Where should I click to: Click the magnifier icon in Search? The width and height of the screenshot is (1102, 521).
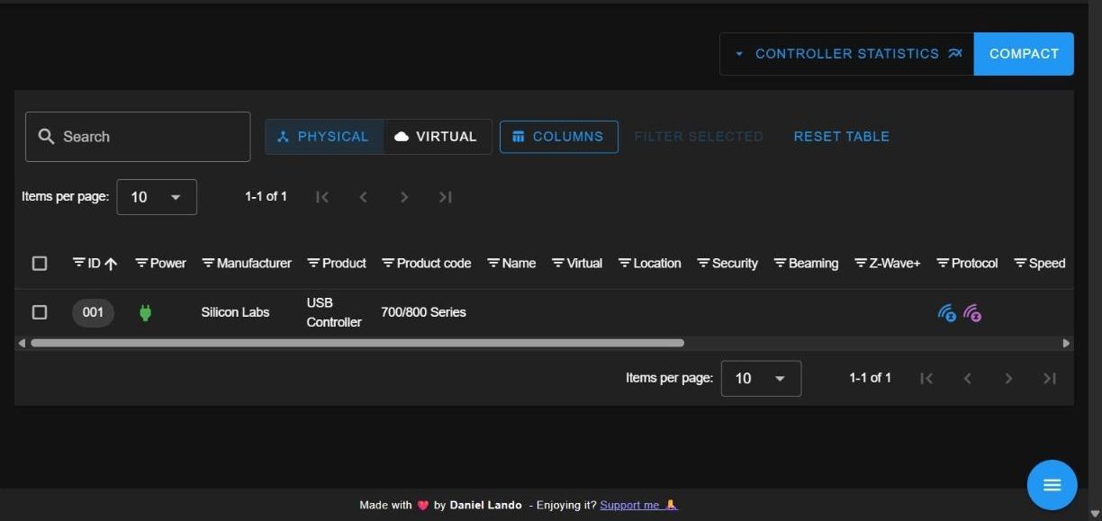pos(47,137)
